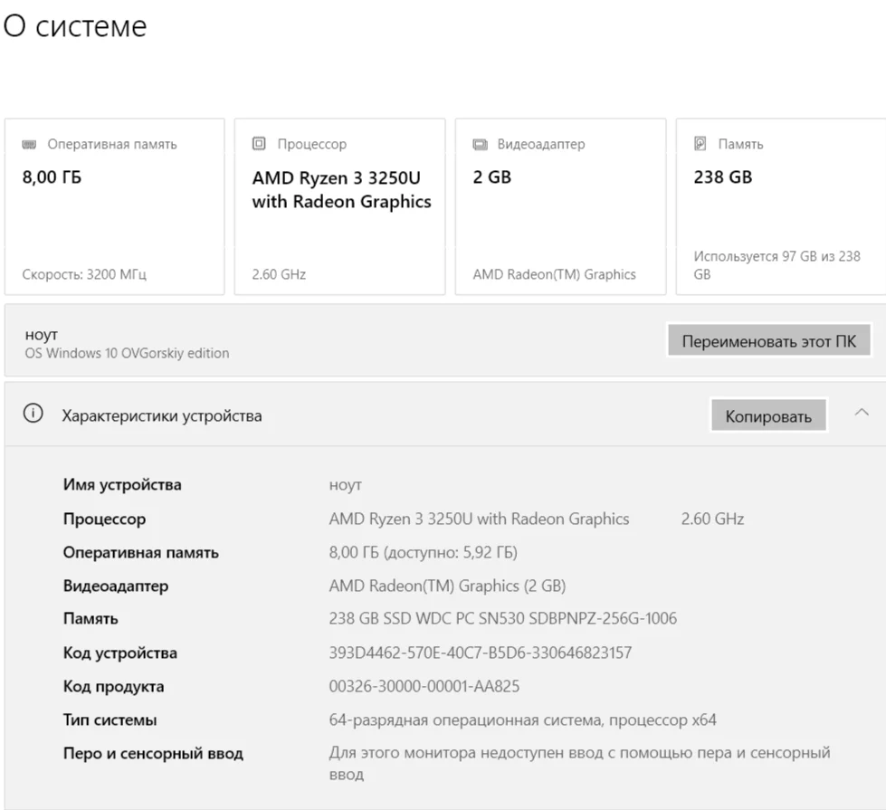The width and height of the screenshot is (886, 810).
Task: Select AMD Ryzen 3 3250U with Radeon Graphics row value
Action: (x=479, y=519)
